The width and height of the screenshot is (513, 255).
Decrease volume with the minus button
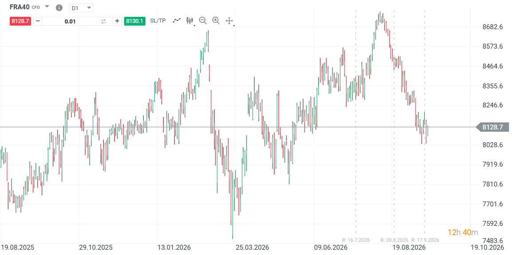(38, 21)
